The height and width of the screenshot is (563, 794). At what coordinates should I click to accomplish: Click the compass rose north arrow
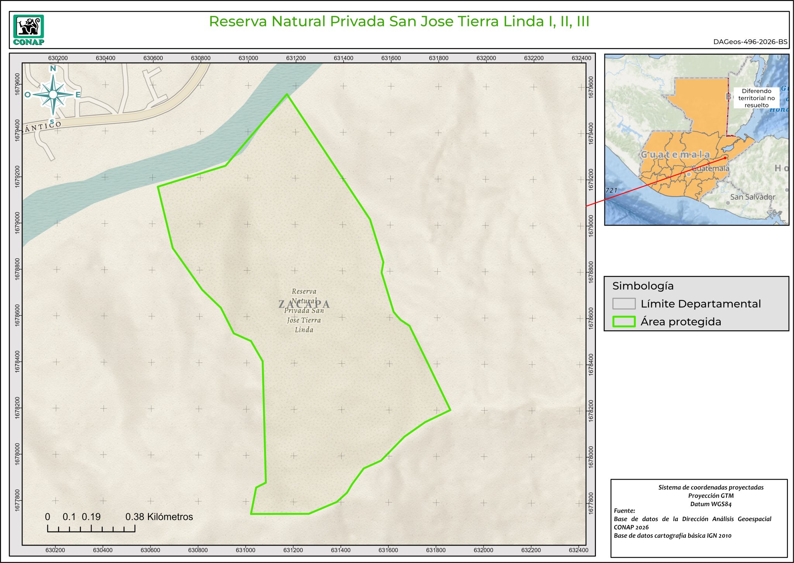pos(53,94)
